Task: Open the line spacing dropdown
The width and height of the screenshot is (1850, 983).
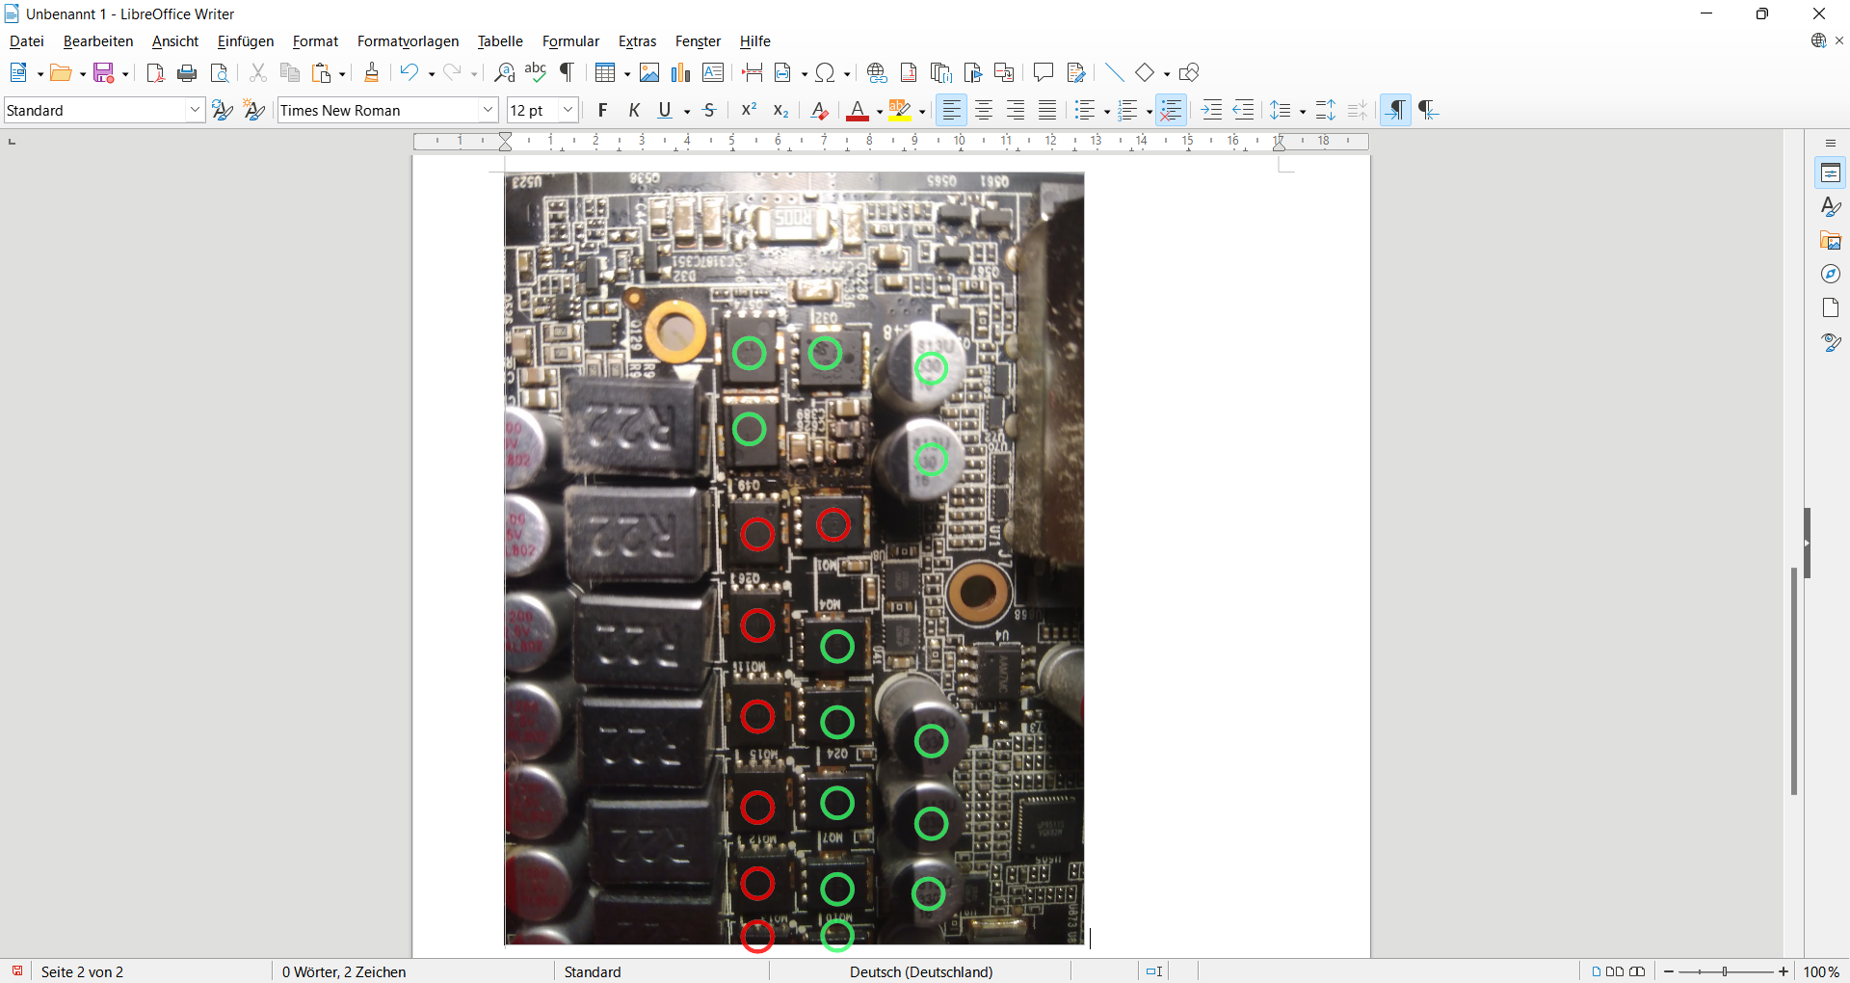Action: coord(1303,112)
